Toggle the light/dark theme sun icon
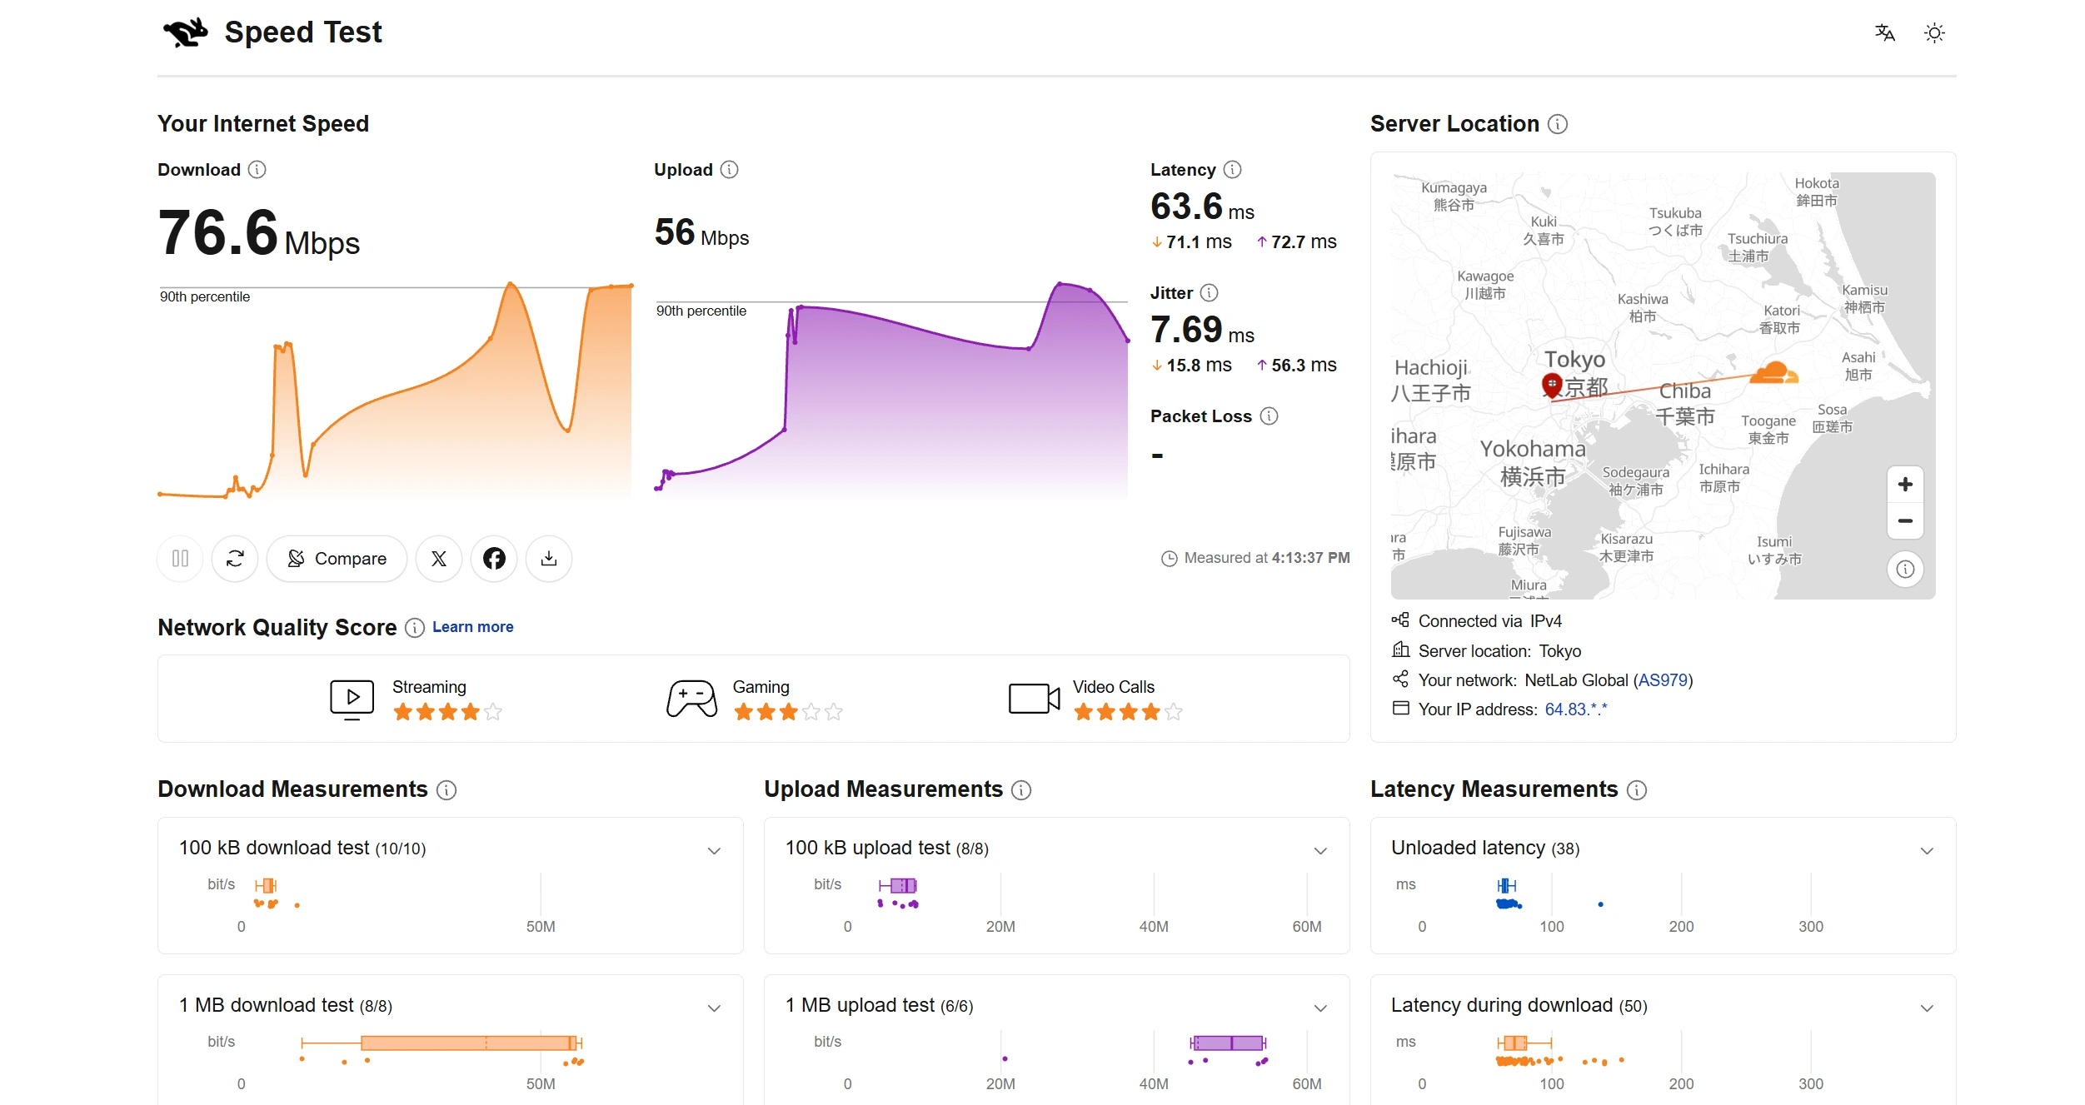The width and height of the screenshot is (2085, 1105). (x=1934, y=32)
